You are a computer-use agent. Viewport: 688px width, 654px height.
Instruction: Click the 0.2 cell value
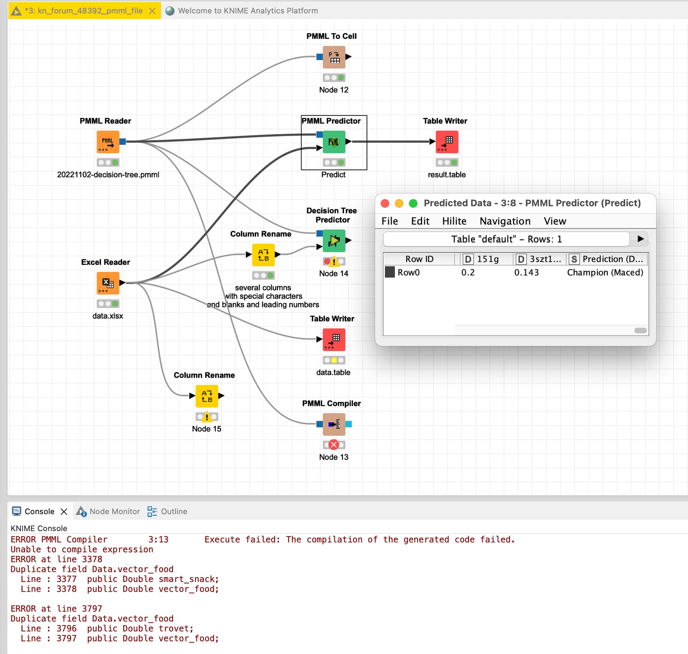pyautogui.click(x=468, y=272)
